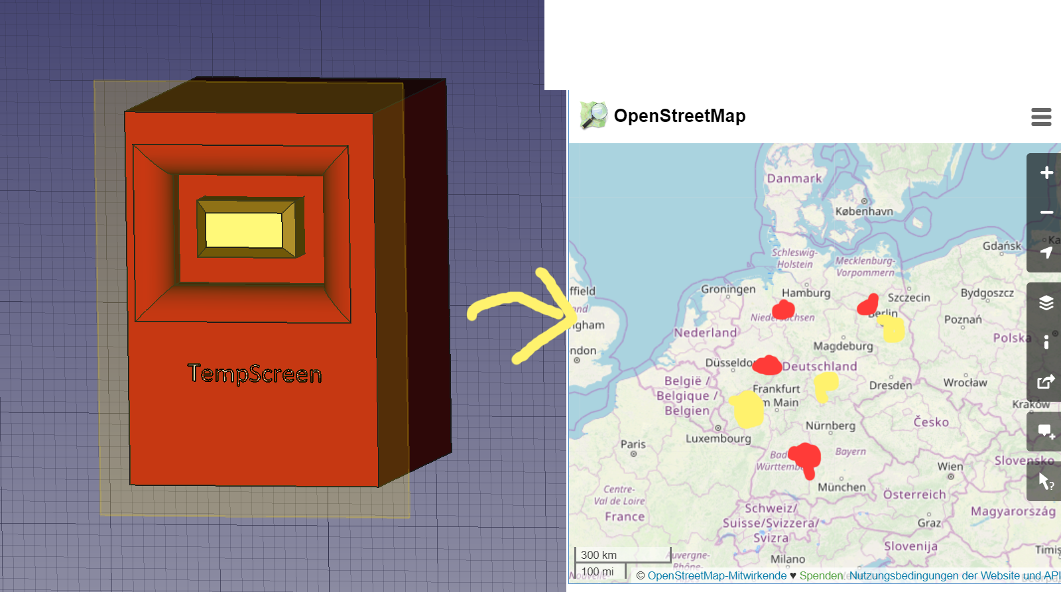Click the 300 km scale bar
The width and height of the screenshot is (1061, 592).
(x=623, y=555)
